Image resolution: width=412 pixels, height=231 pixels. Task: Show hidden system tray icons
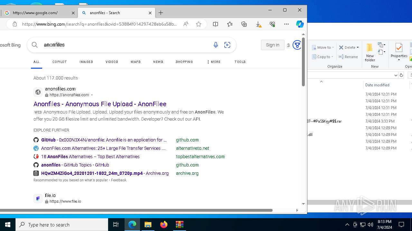(x=347, y=225)
